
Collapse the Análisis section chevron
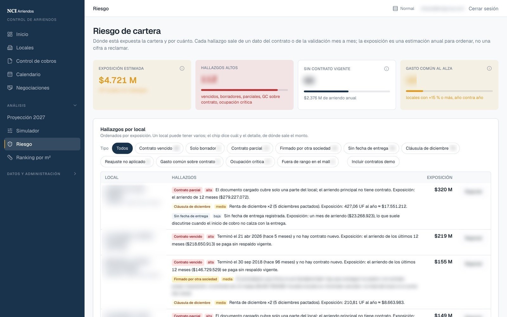coord(75,105)
